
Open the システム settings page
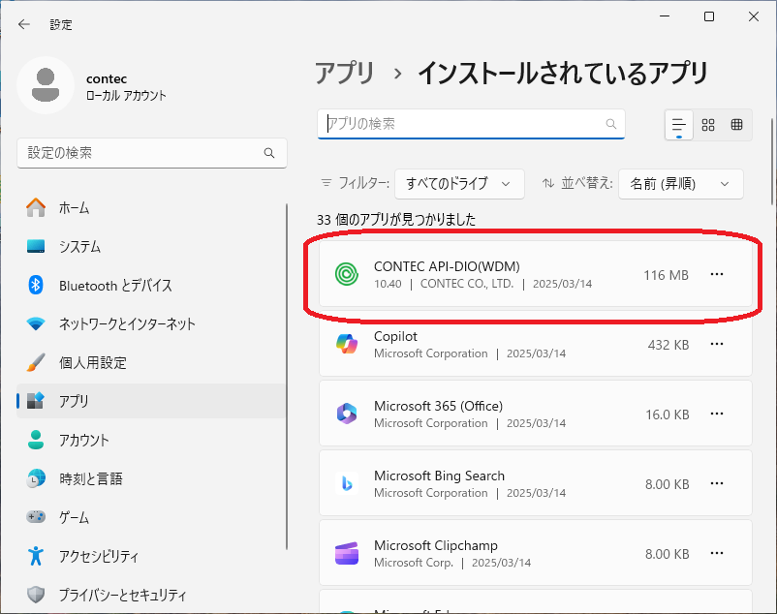point(151,246)
